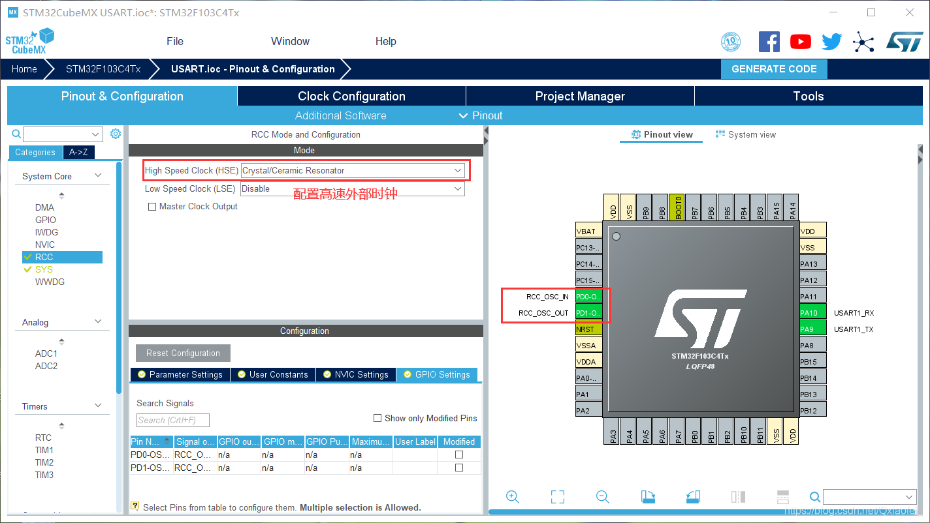930x523 pixels.
Task: Select ADC1 under Analog
Action: 46,353
